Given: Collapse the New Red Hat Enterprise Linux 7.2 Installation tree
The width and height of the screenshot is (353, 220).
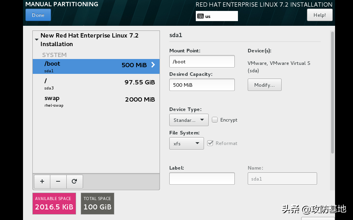Looking at the screenshot, I should click(37, 40).
